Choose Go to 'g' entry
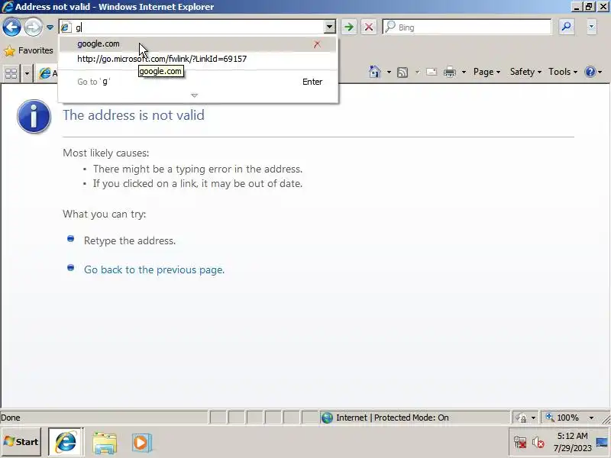Screen dimensions: 611x458 point(197,82)
